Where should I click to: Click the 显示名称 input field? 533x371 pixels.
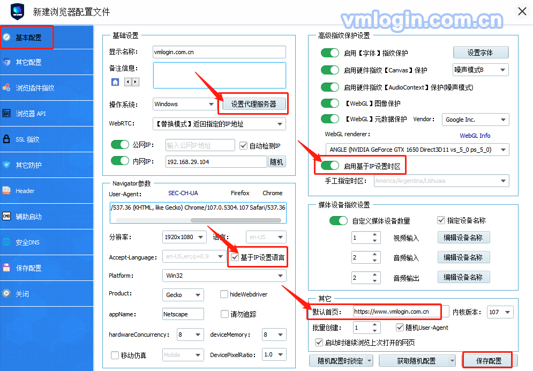click(219, 52)
